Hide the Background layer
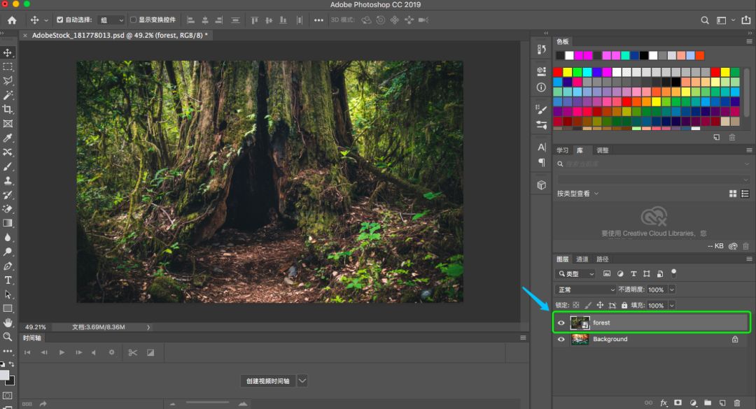756x409 pixels. point(561,339)
